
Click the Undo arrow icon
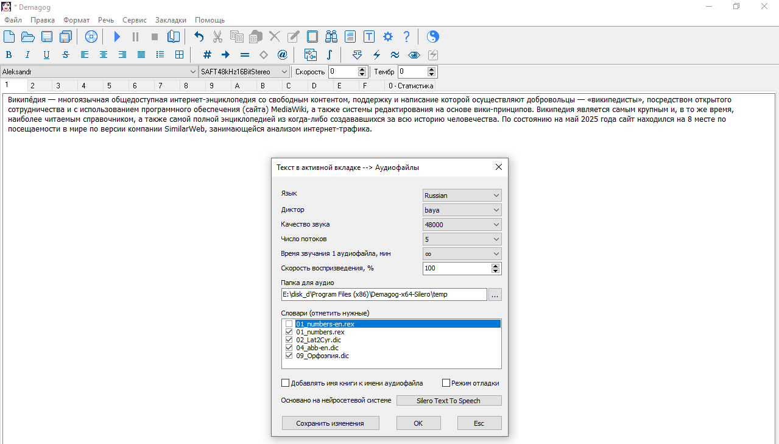click(x=199, y=37)
